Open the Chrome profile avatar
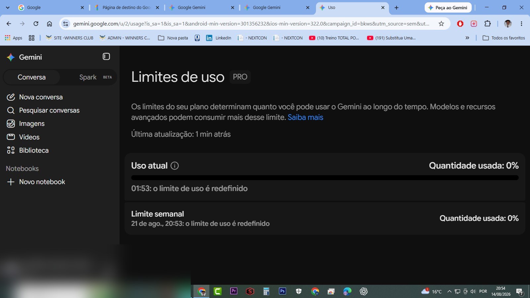Screen dimensions: 530x298 508,24
